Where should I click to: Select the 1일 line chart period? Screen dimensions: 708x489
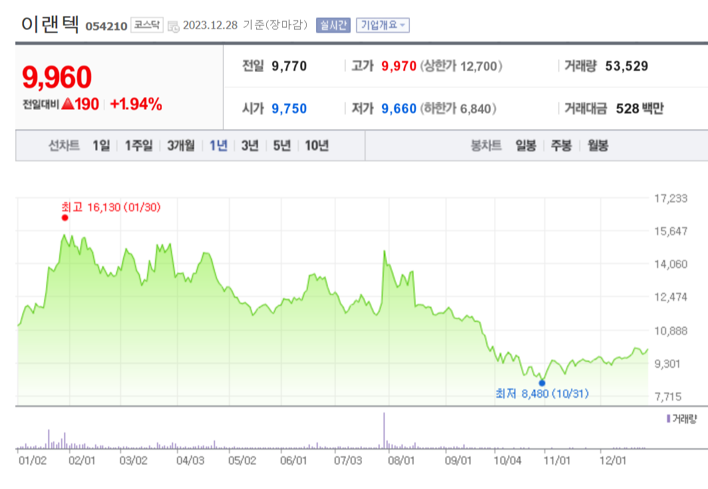click(x=101, y=146)
